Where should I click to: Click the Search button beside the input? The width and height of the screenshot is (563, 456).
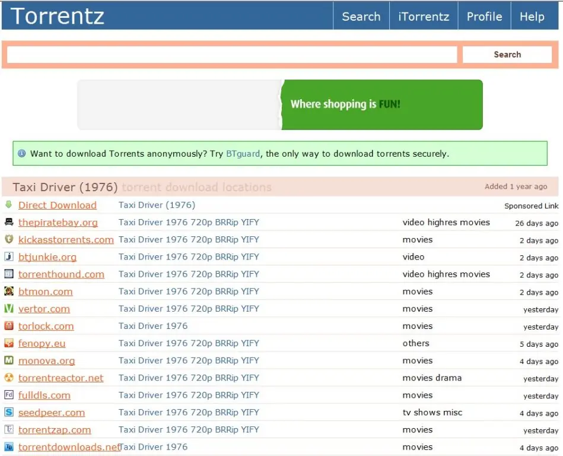(x=507, y=55)
